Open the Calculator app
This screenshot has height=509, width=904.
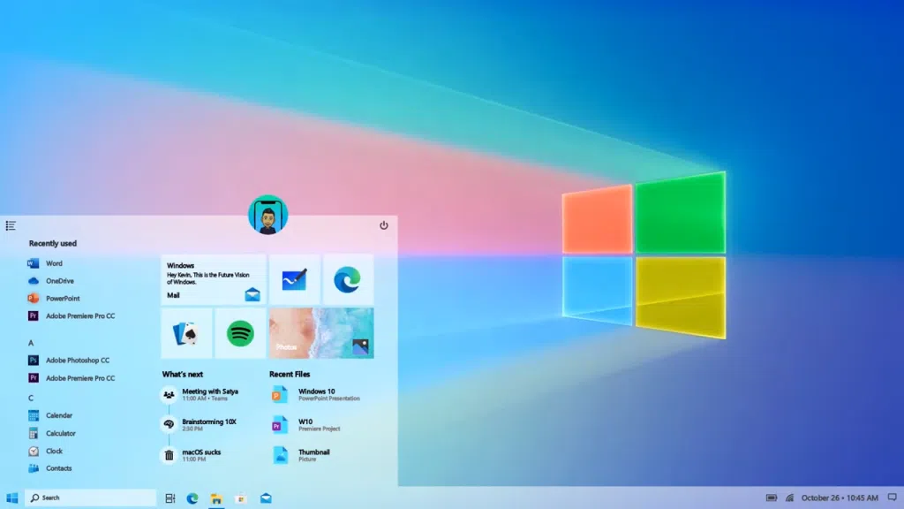[58, 433]
